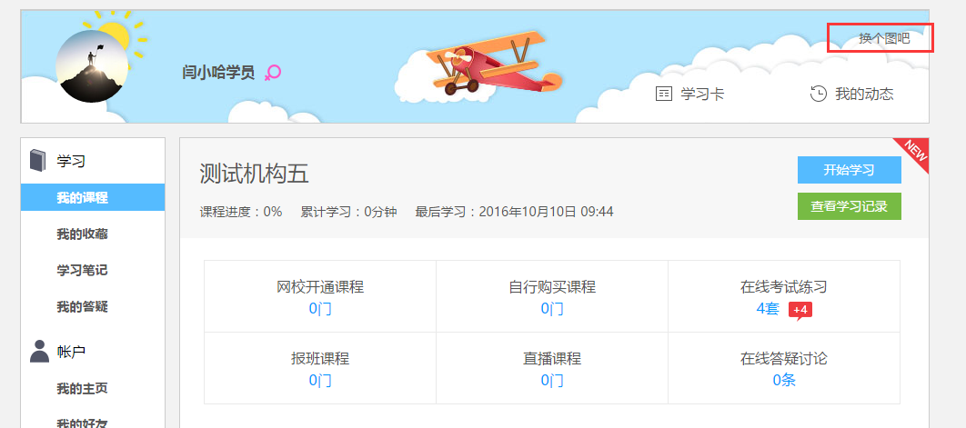Click the pink gender symbol icon
Image resolution: width=966 pixels, height=428 pixels.
[x=272, y=73]
